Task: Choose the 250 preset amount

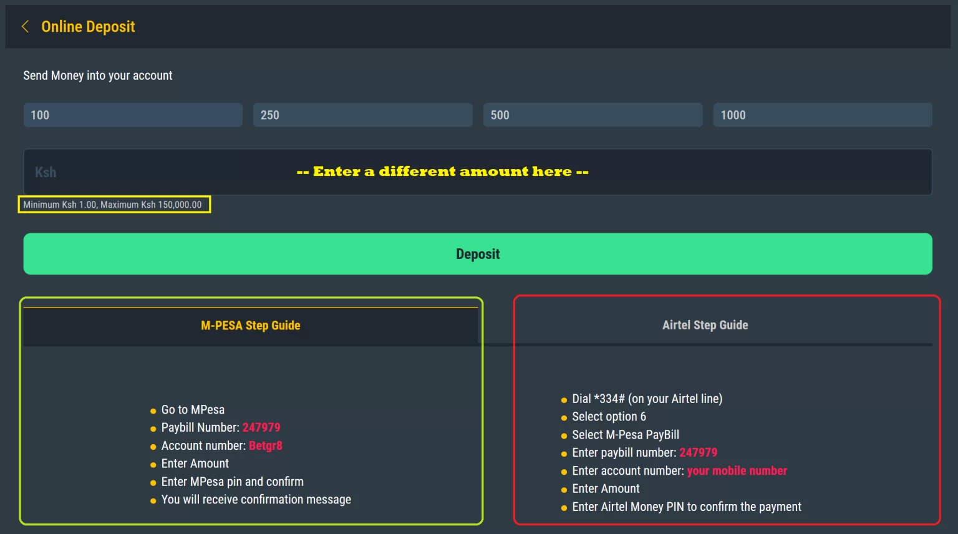Action: click(363, 115)
